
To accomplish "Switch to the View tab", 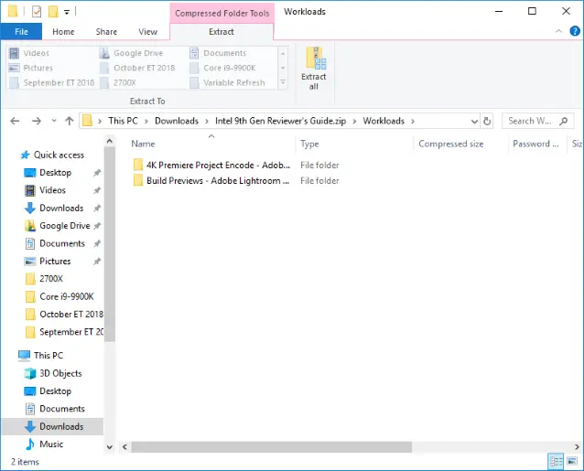I will (148, 32).
